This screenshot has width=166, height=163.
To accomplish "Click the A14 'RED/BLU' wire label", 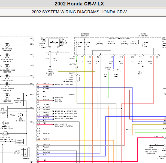I will [46, 118].
